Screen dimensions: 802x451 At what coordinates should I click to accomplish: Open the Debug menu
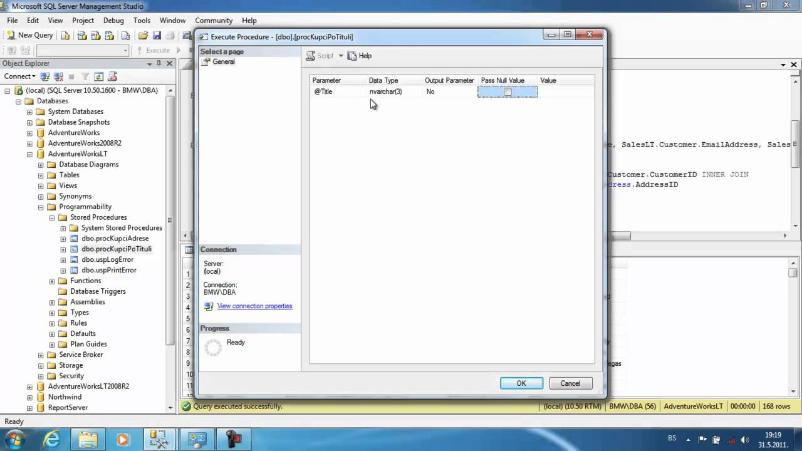click(113, 21)
